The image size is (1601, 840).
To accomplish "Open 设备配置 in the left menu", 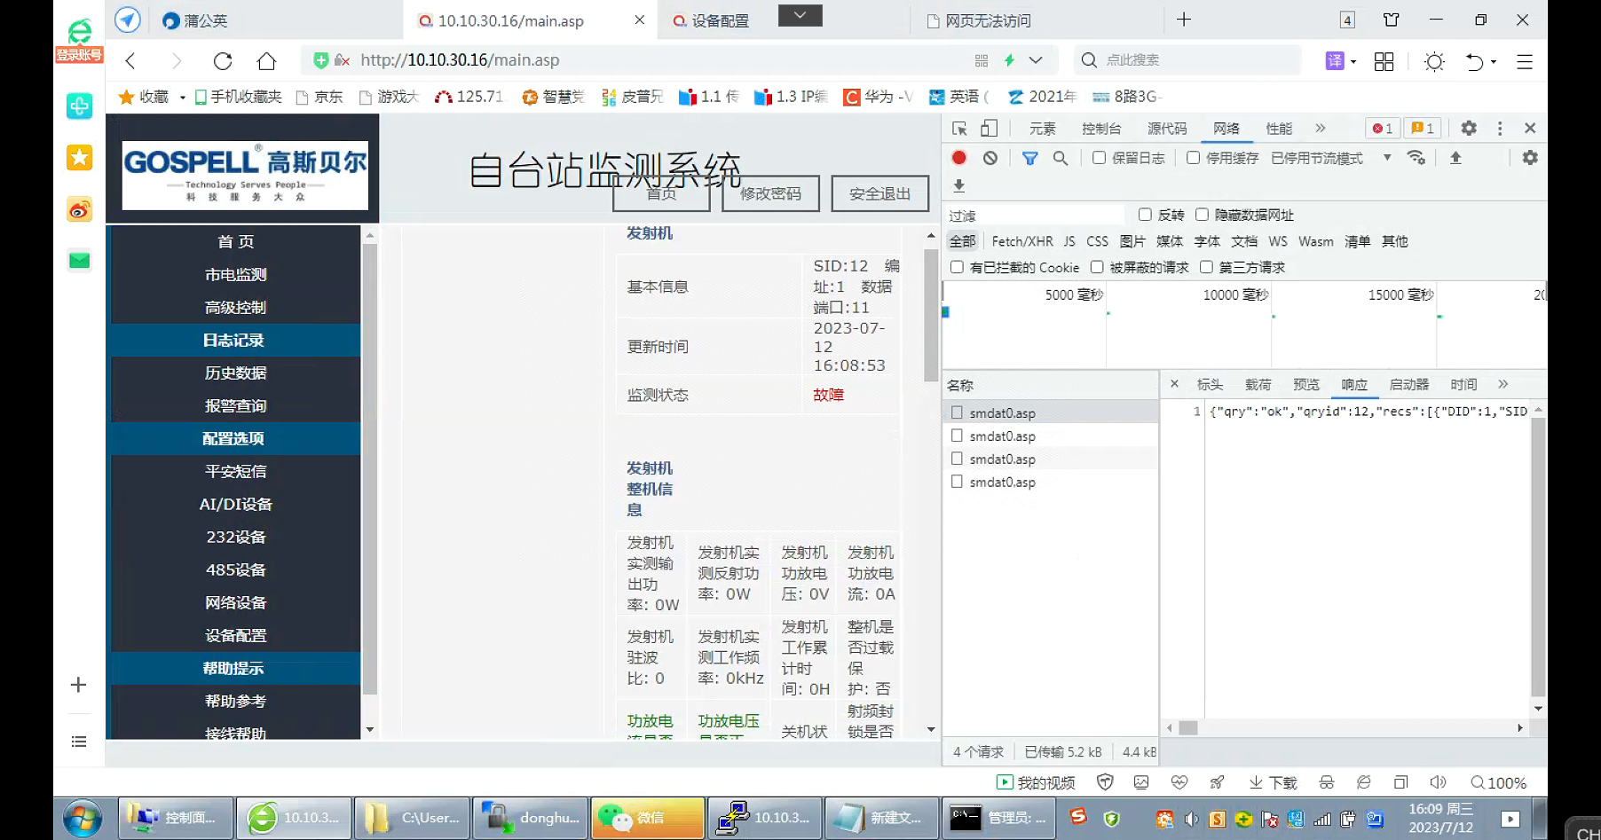I will pos(236,636).
